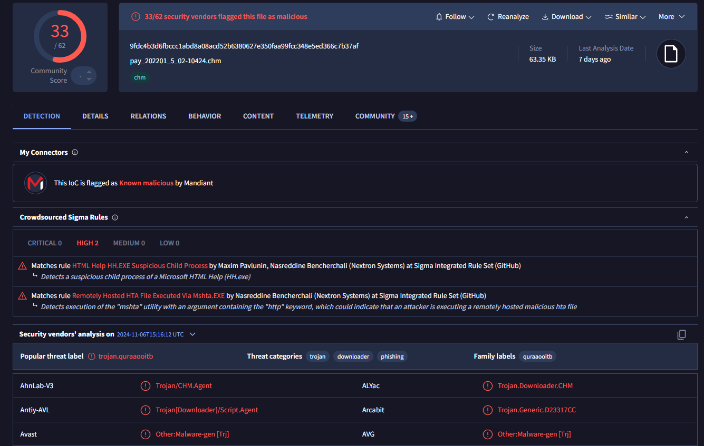Switch to the DETECTION tab
Image resolution: width=704 pixels, height=446 pixels.
coord(42,116)
